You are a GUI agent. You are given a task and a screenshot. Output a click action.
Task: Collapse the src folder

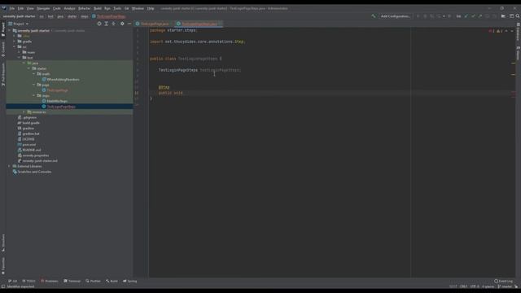[15, 47]
